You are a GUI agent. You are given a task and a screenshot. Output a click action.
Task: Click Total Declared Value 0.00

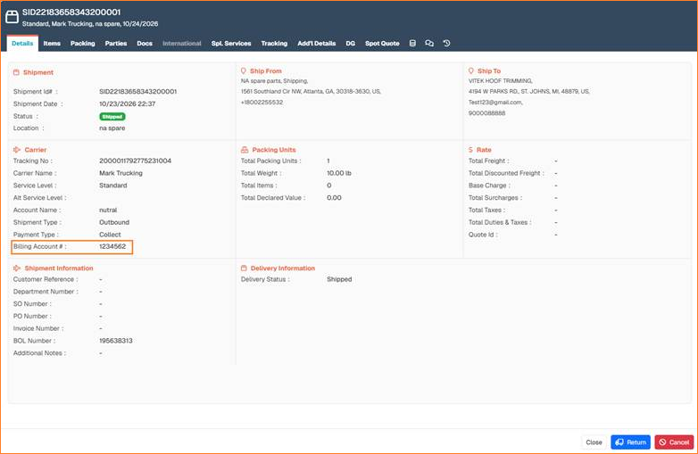[x=335, y=198]
